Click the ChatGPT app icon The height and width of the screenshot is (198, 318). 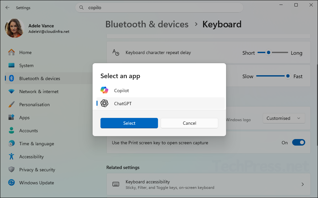tap(104, 103)
